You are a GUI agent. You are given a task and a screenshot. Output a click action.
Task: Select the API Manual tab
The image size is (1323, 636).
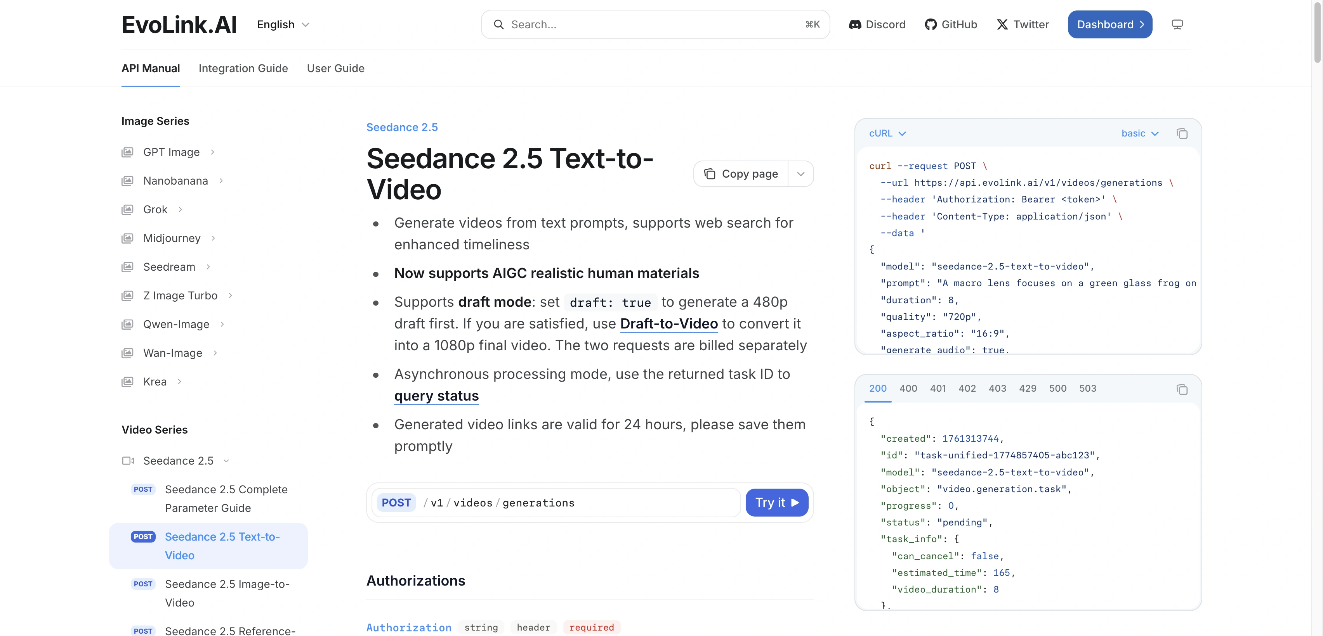pos(151,68)
